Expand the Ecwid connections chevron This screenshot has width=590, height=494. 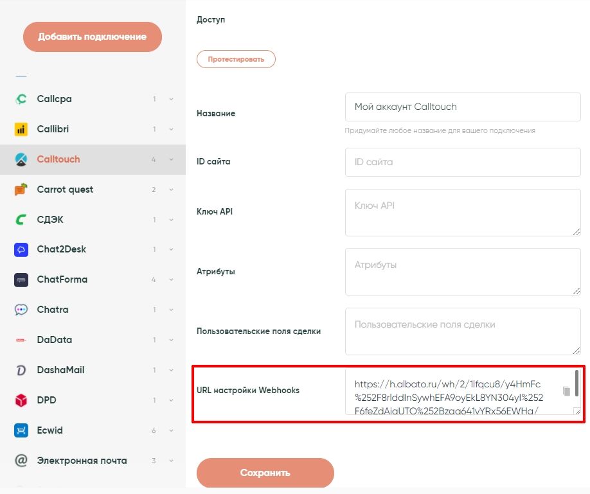[171, 430]
